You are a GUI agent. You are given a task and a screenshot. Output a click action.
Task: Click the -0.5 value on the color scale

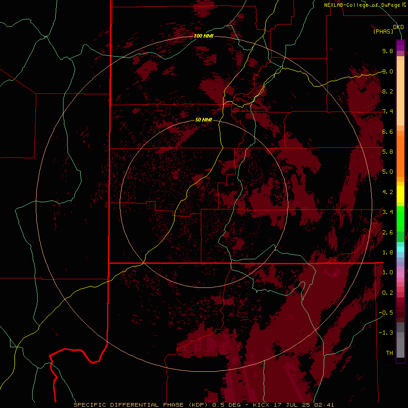pos(386,313)
